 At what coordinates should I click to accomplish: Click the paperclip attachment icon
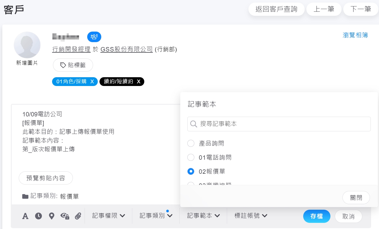(78, 216)
